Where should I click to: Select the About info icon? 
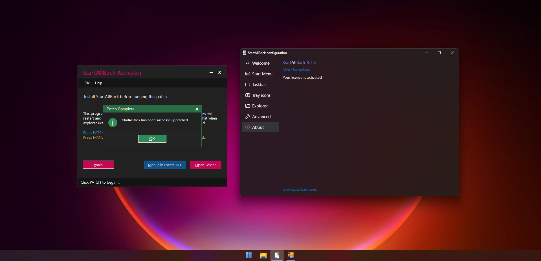[x=248, y=127]
